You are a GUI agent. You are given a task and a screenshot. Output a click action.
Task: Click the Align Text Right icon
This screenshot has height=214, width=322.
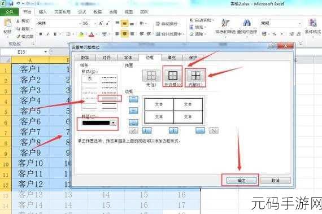[132, 34]
